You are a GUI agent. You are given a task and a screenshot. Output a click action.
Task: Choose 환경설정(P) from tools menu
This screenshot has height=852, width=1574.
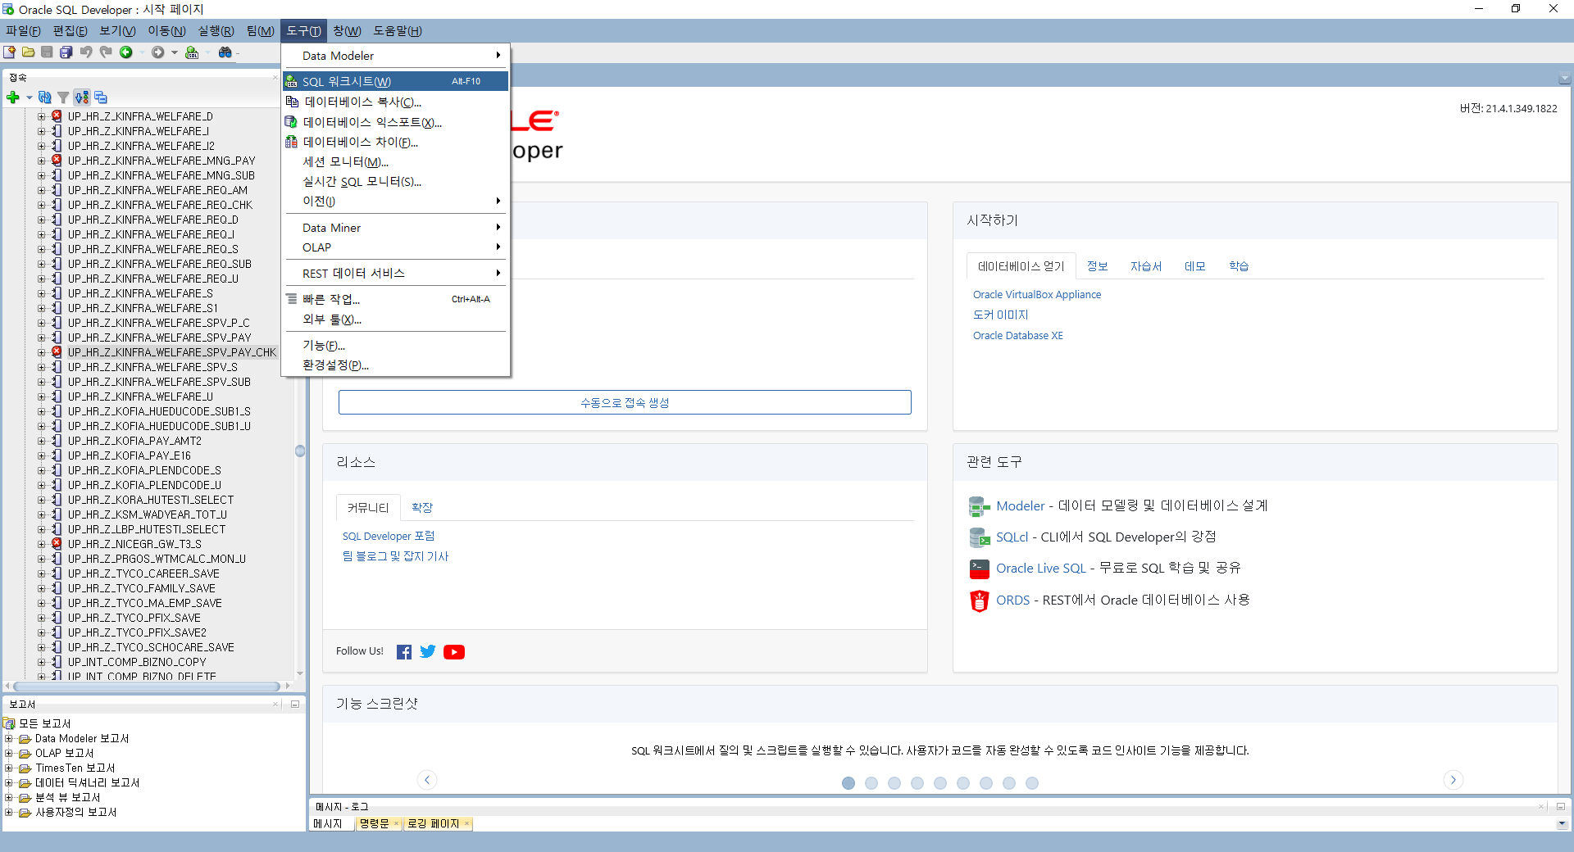pos(396,365)
